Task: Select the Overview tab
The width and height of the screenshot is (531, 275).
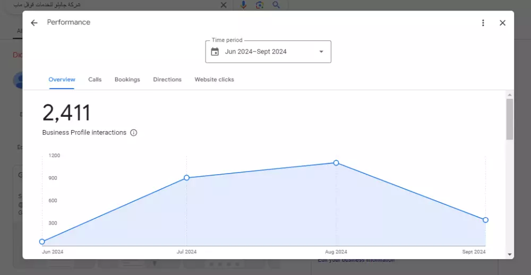Action: tap(62, 80)
